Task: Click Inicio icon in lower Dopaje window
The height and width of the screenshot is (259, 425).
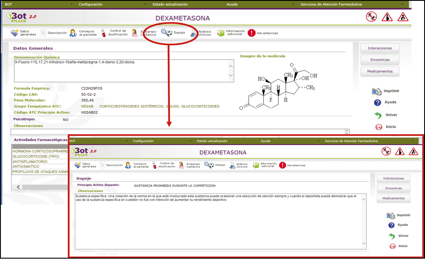Action: tap(392, 246)
